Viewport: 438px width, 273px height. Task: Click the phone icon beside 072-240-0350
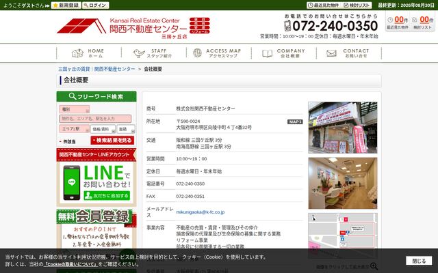pyautogui.click(x=287, y=26)
